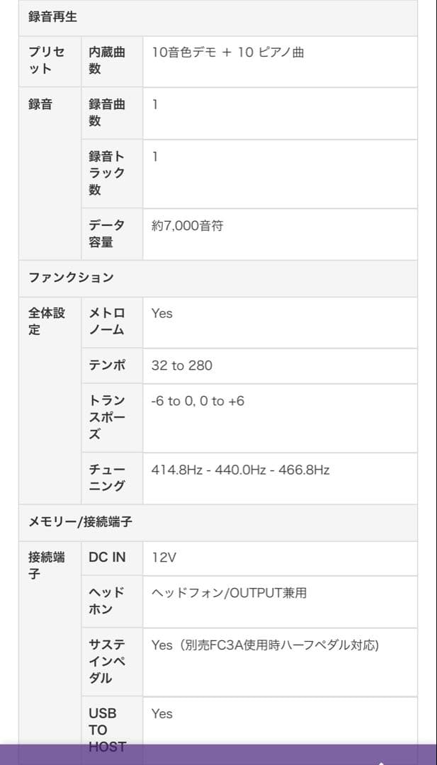The image size is (437, 765).
Task: Select the tempo value 32 to 280
Action: point(182,365)
